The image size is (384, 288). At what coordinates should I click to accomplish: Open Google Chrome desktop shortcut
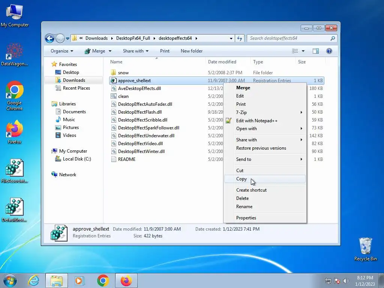pos(15,96)
